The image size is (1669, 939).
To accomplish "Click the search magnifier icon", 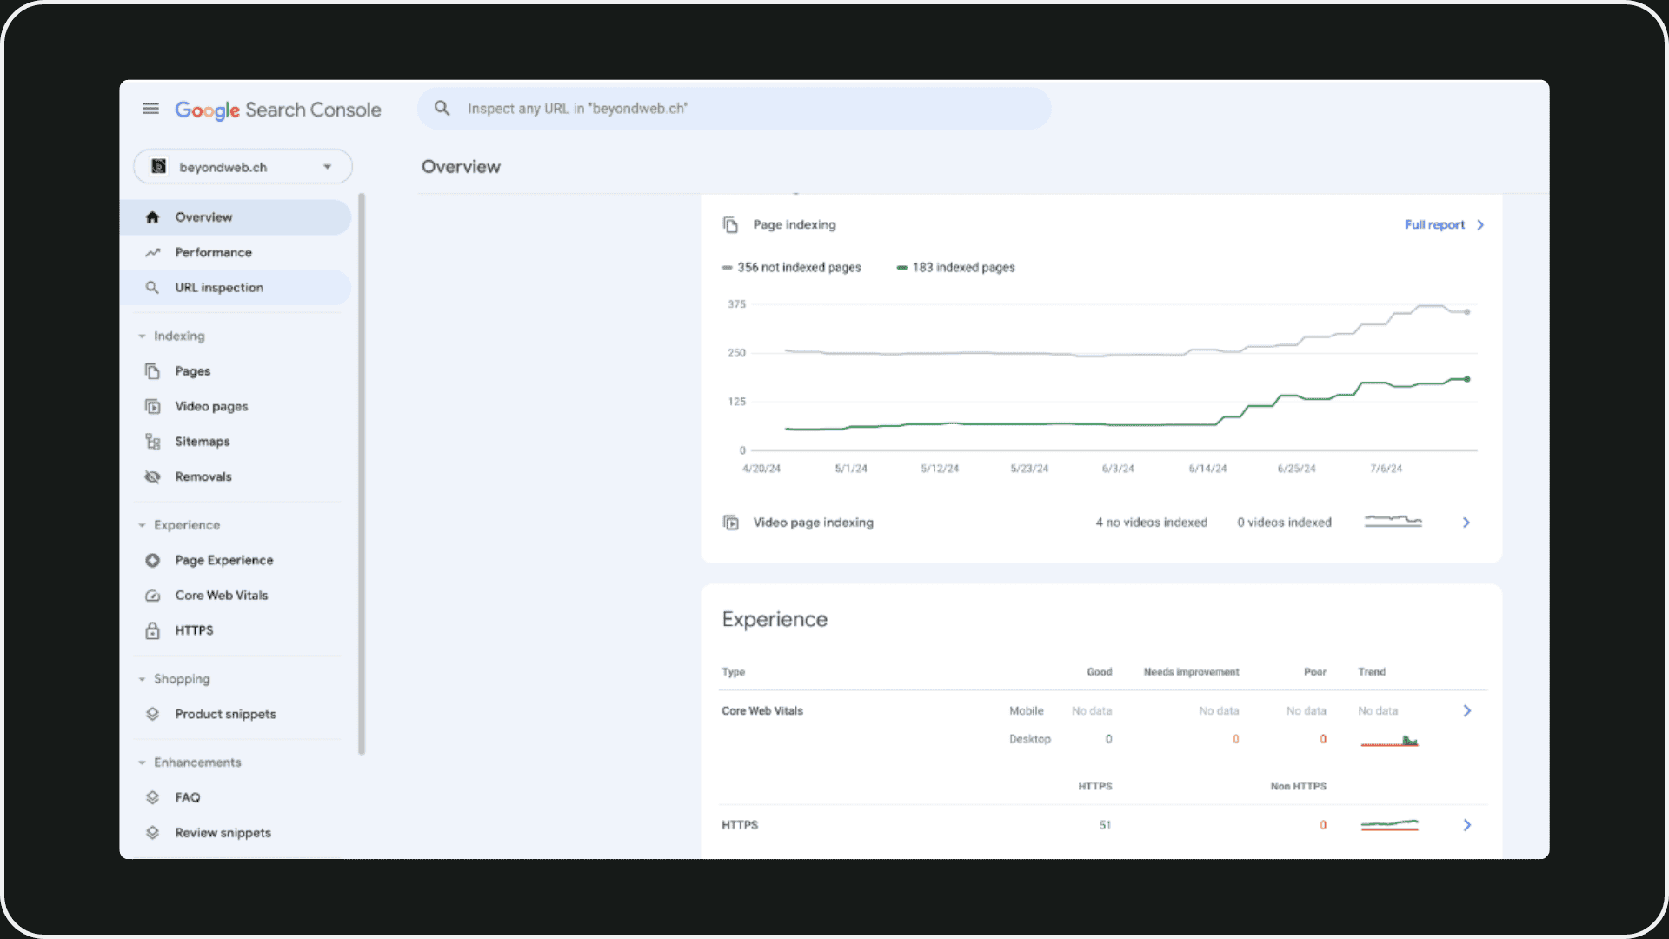I will tap(442, 109).
